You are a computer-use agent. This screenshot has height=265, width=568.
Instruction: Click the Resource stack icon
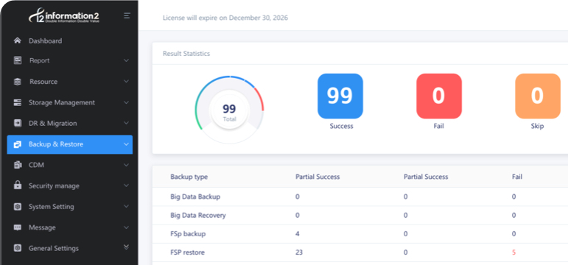pos(18,82)
